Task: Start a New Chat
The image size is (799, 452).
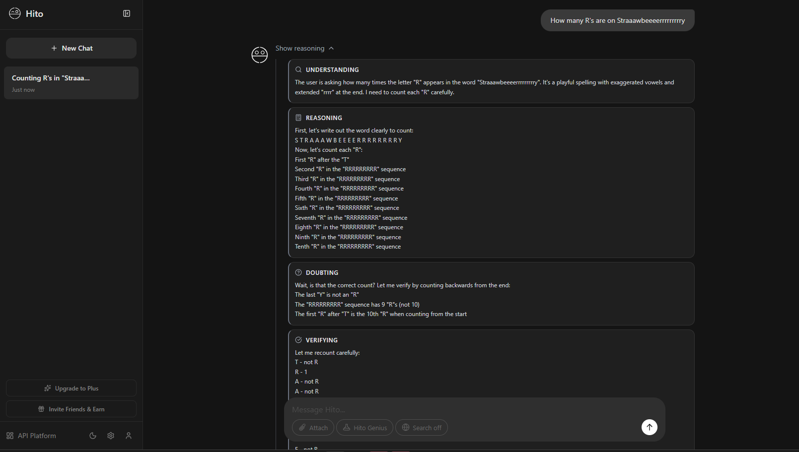Action: (x=71, y=48)
